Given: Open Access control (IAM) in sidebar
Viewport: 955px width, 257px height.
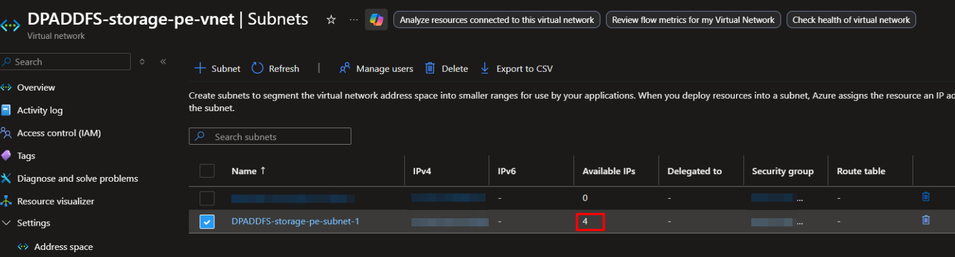Looking at the screenshot, I should (x=59, y=133).
